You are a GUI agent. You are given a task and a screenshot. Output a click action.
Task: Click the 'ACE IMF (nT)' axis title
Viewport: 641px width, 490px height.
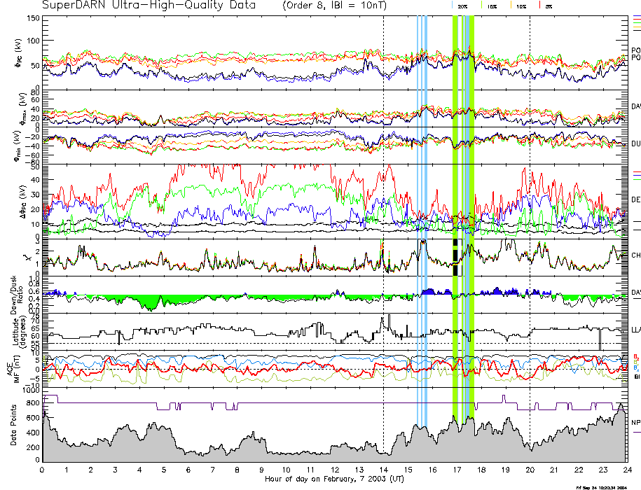pos(14,369)
